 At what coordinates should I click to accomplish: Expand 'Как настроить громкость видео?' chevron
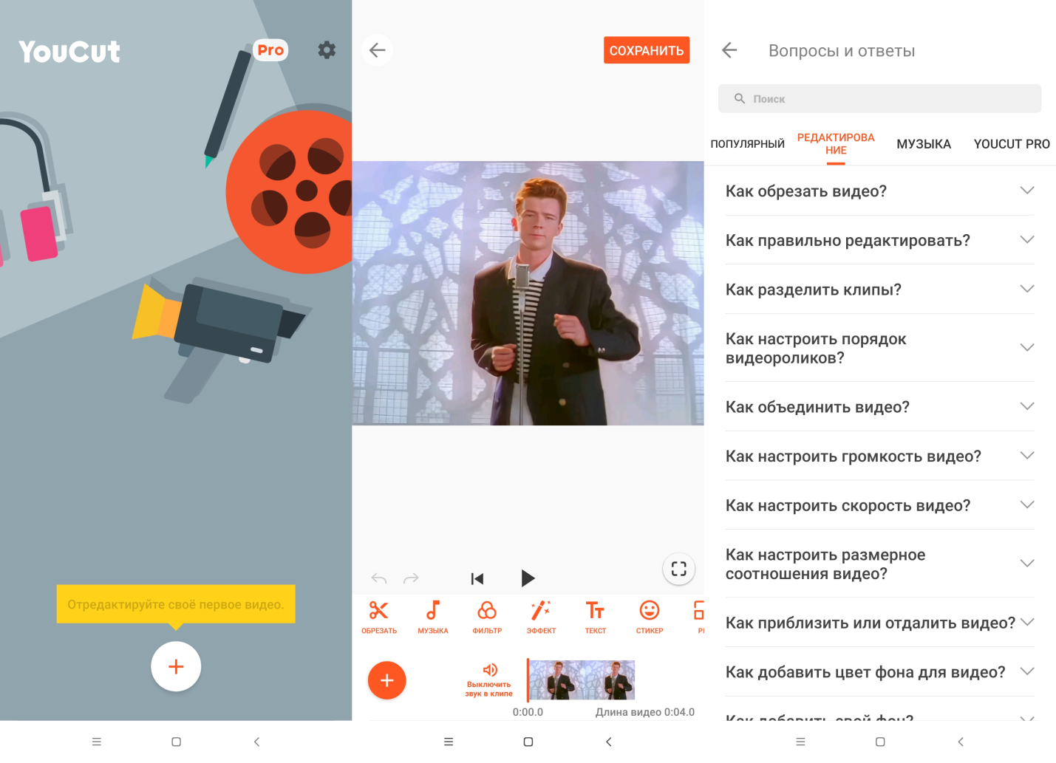coord(1027,456)
